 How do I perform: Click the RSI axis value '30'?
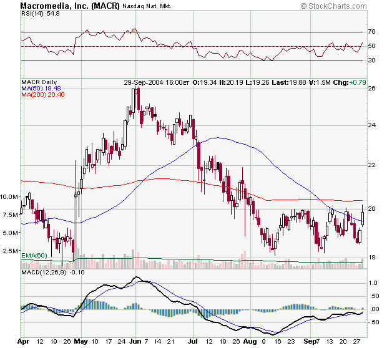click(371, 60)
